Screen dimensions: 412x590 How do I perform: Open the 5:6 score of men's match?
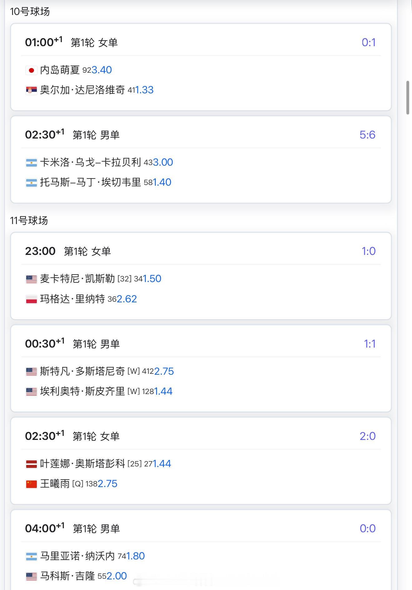367,135
